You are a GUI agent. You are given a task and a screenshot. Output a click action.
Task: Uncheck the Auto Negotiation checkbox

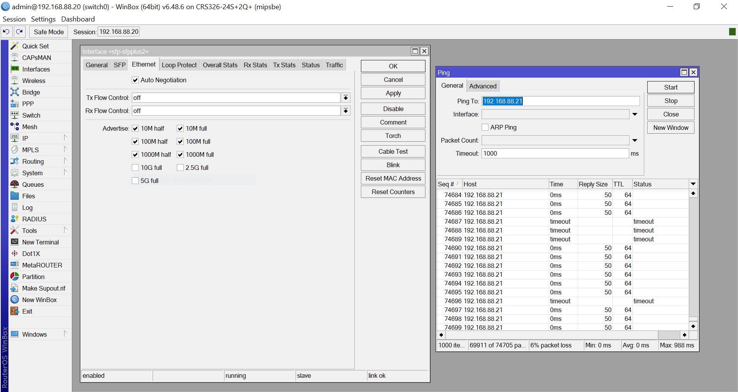(135, 80)
